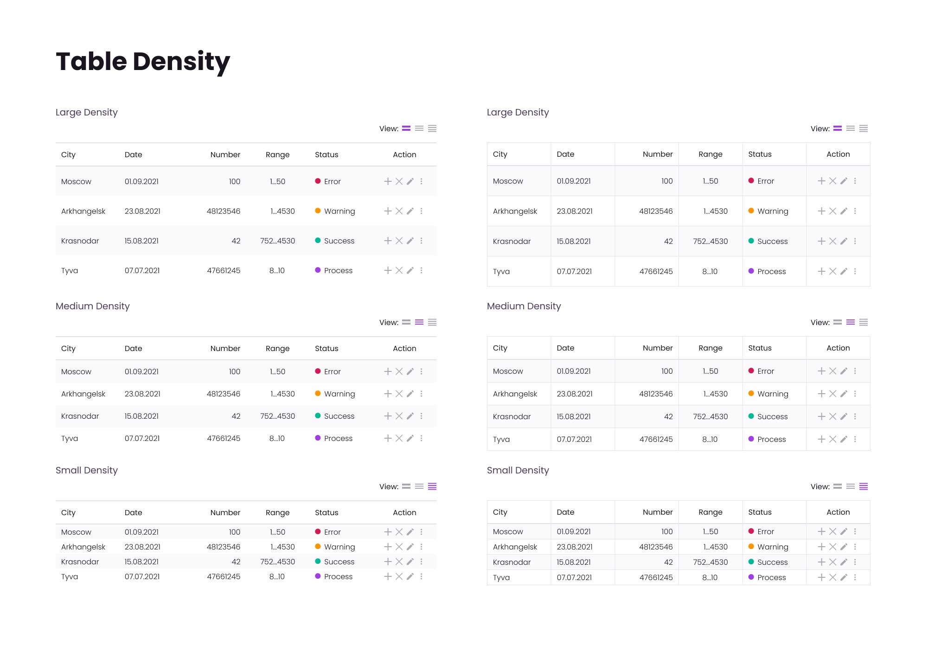Image resolution: width=941 pixels, height=645 pixels.
Task: Open three-dot menu for Tyva, right Medium table
Action: (x=855, y=439)
